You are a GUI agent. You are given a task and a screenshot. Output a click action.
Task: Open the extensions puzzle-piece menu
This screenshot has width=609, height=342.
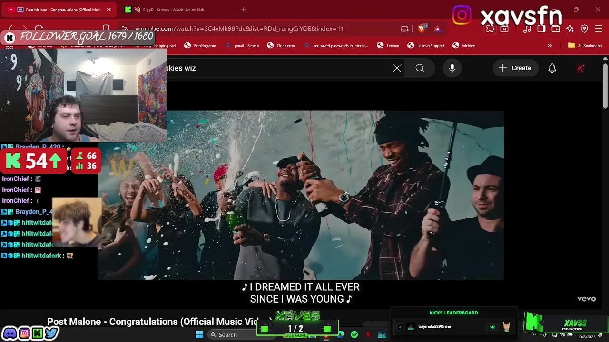[490, 28]
